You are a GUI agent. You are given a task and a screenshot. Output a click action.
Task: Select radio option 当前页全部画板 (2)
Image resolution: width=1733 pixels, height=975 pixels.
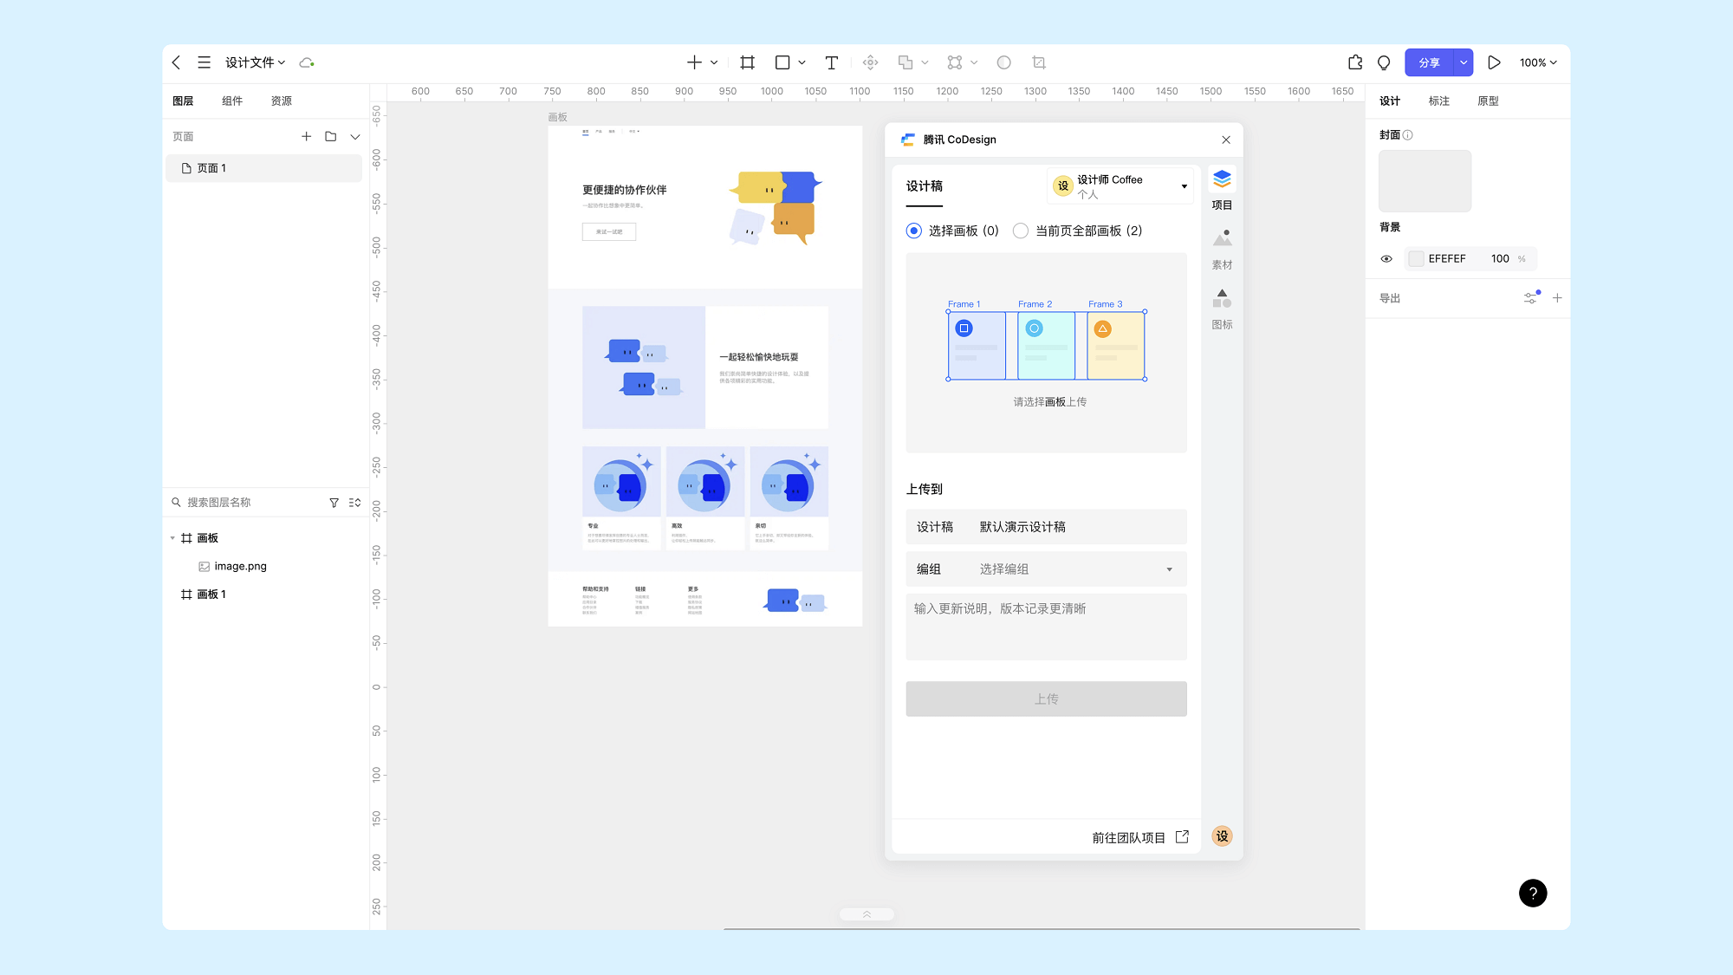point(1021,231)
